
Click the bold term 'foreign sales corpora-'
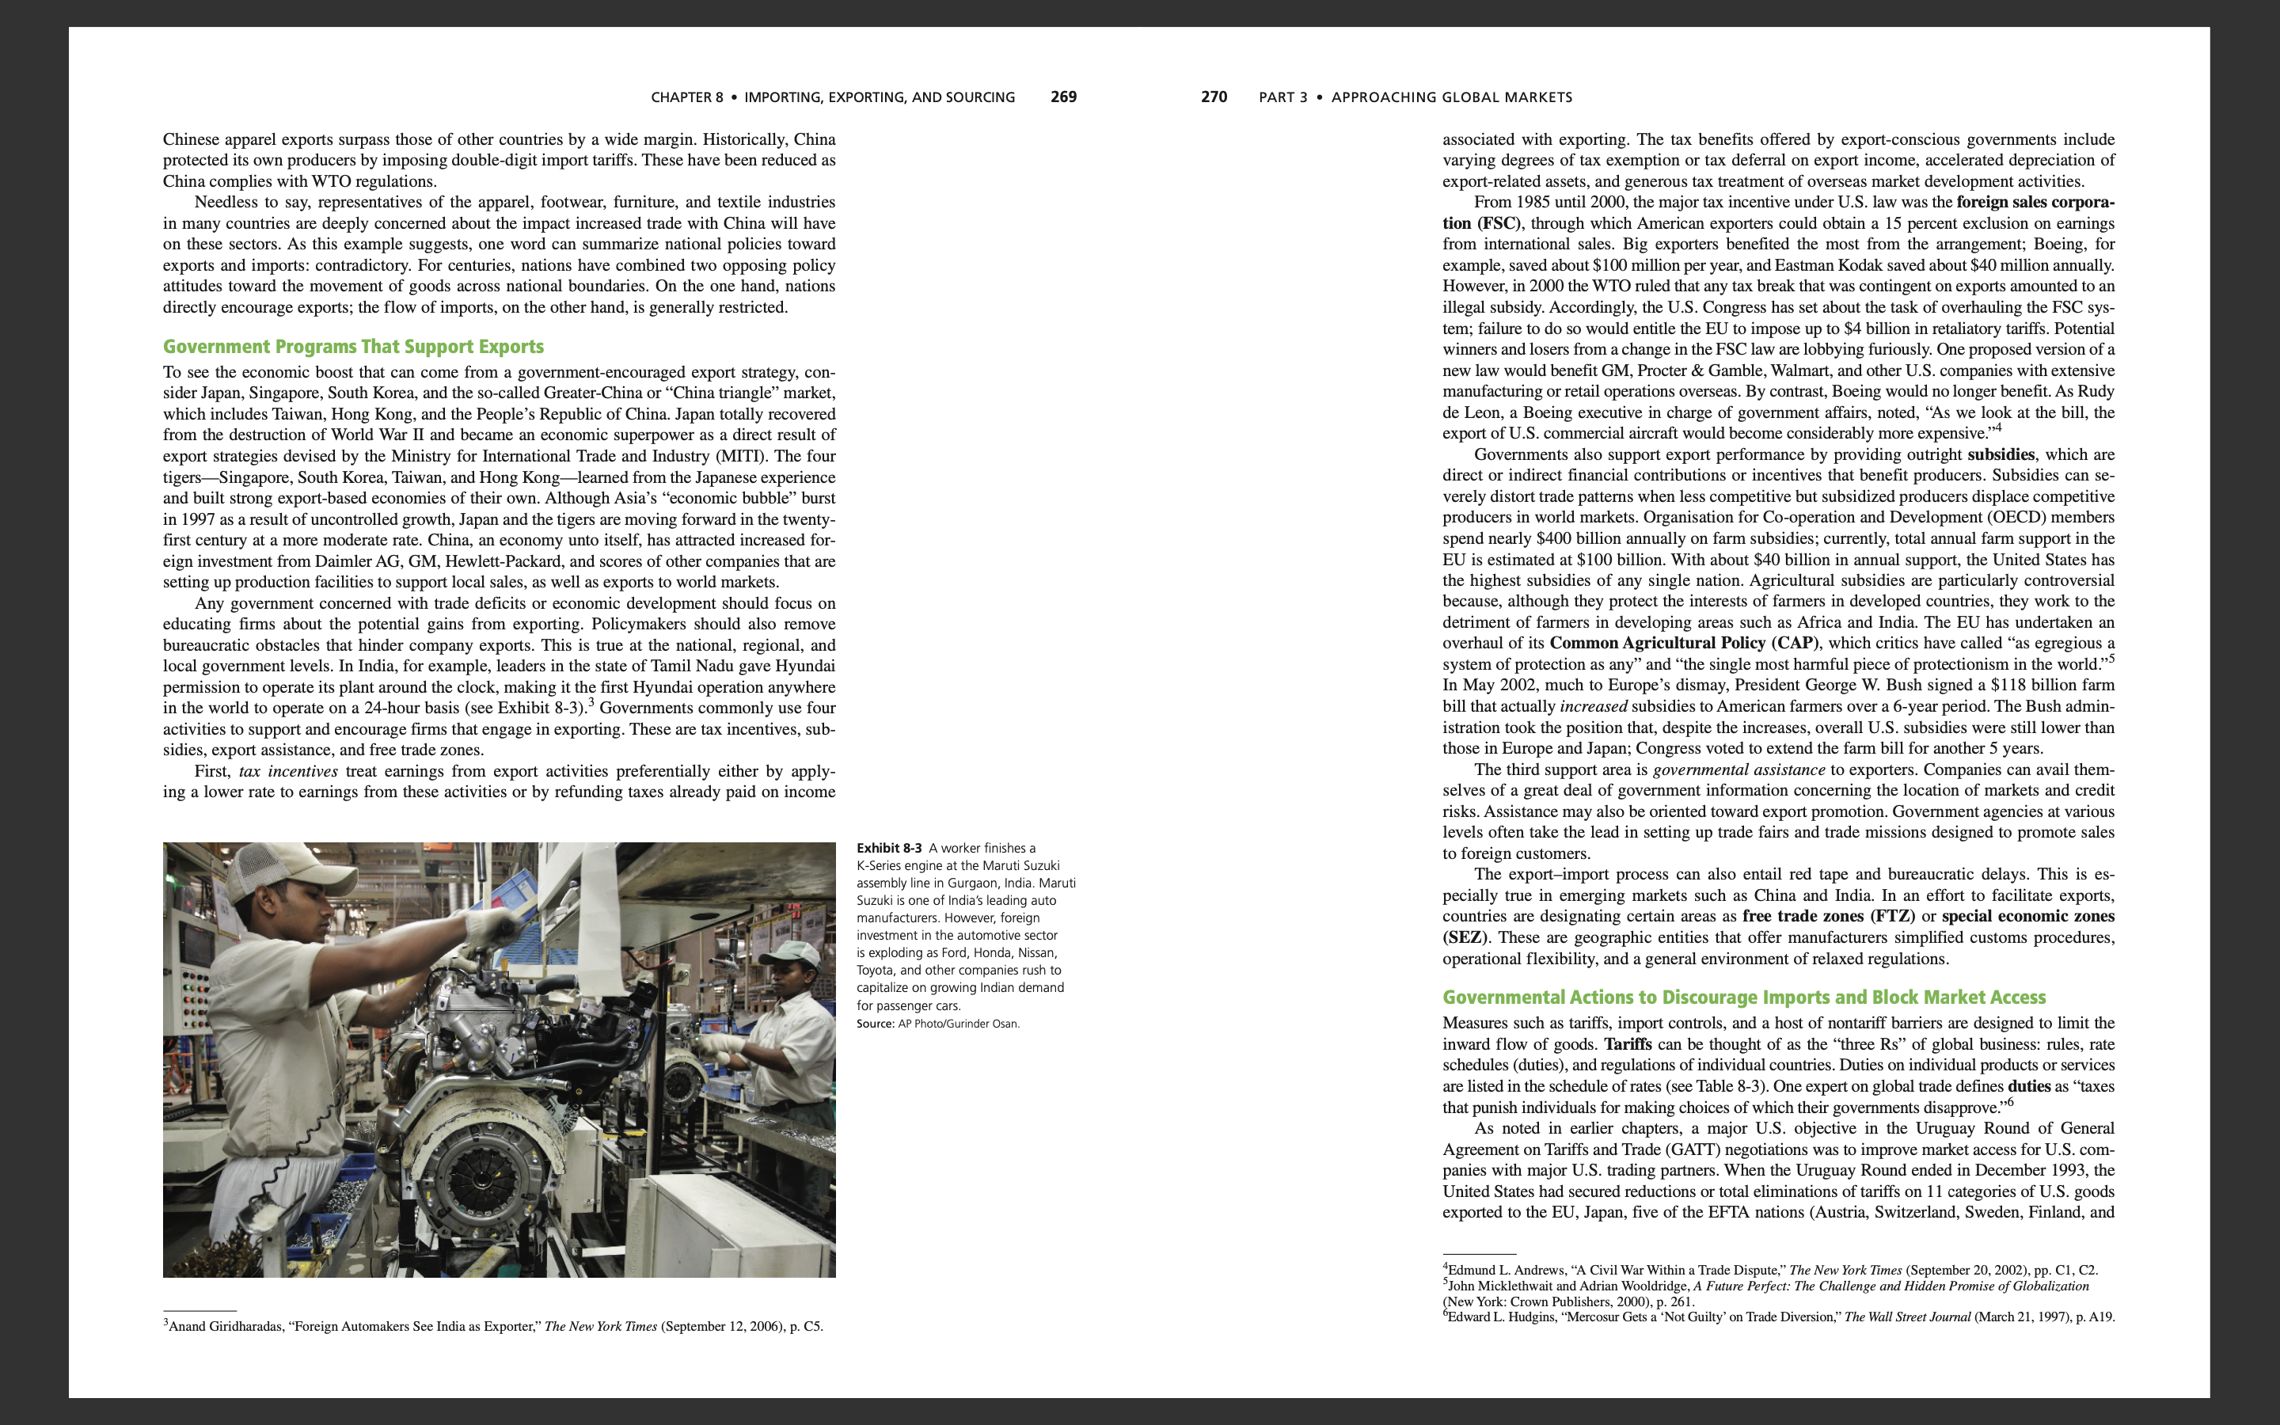point(2035,202)
